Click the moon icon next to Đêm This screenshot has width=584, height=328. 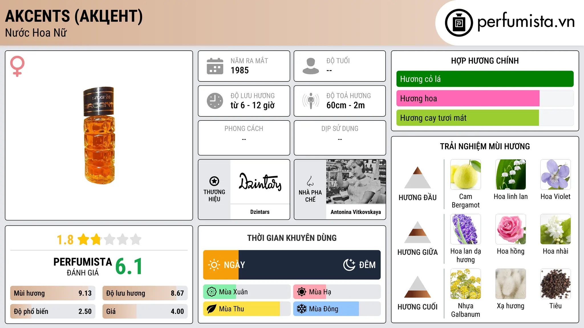point(349,265)
